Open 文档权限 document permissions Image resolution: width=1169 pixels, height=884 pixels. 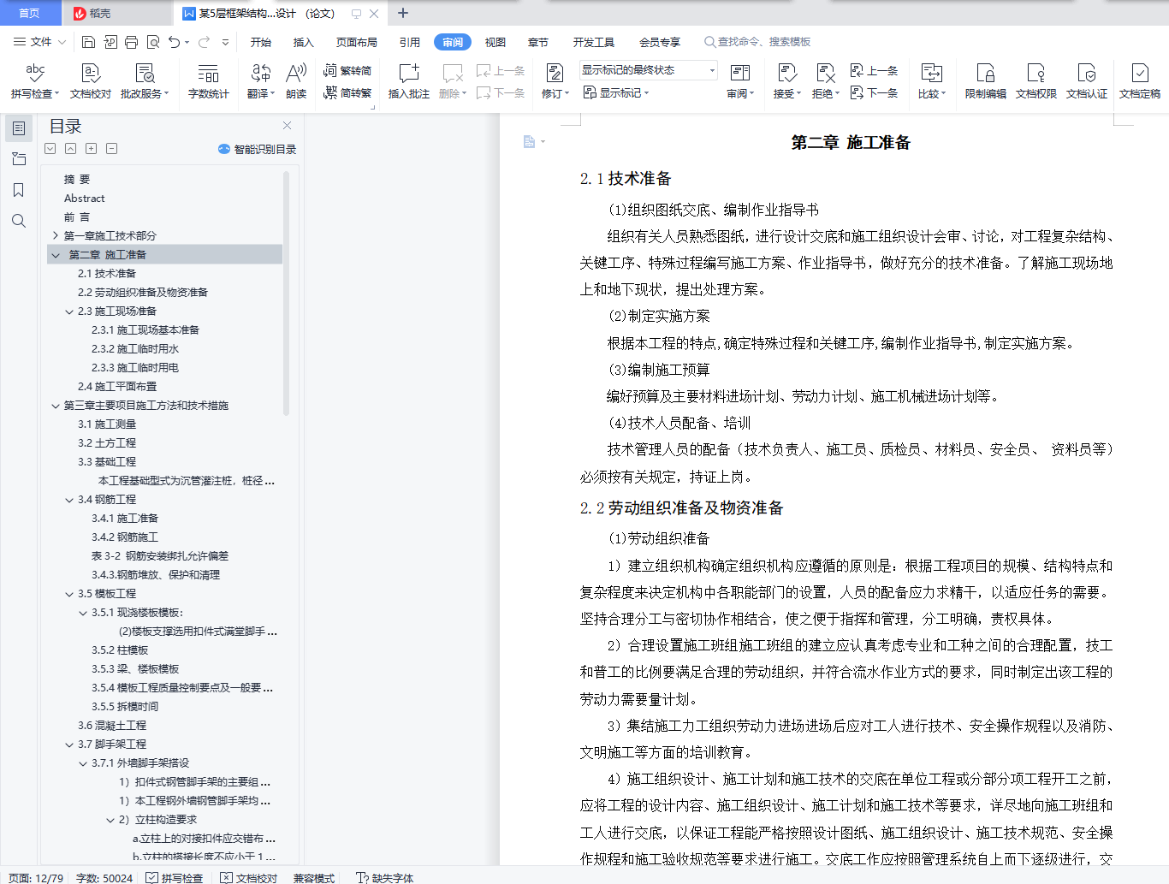point(1036,81)
